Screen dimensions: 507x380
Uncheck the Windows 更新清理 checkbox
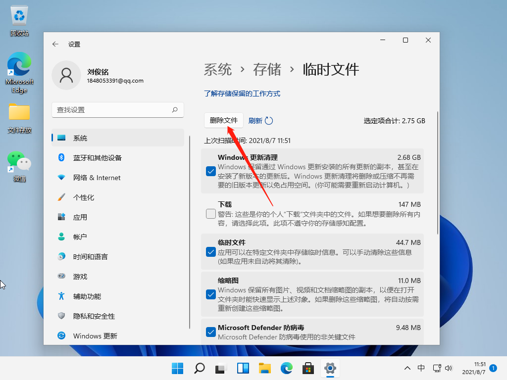[x=210, y=171]
